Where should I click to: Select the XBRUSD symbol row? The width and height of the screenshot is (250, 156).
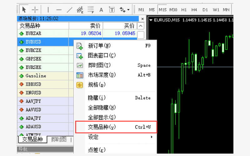pyautogui.click(x=45, y=84)
